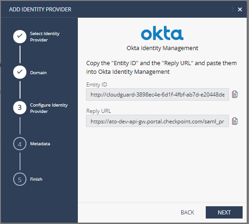
Task: Click the step 5 Finish circle
Action: pos(20,179)
